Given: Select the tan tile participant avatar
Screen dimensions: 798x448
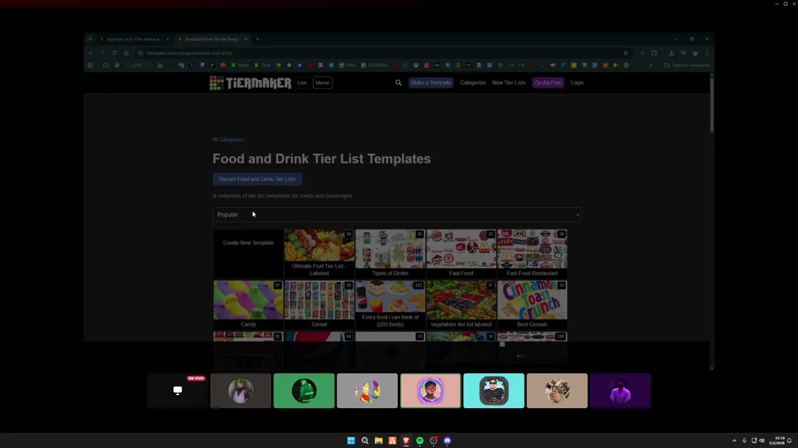Looking at the screenshot, I should coord(557,391).
